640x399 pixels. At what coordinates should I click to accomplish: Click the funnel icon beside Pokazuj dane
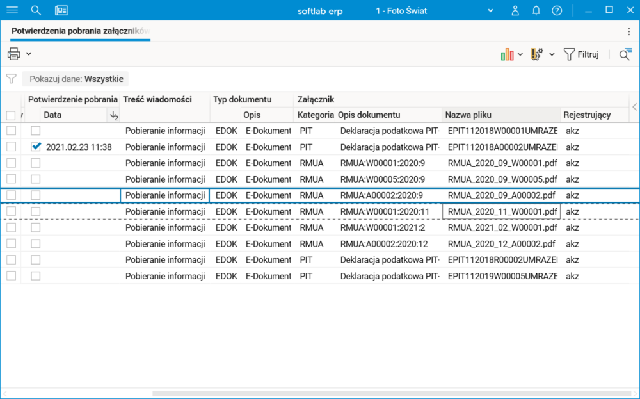pos(12,79)
